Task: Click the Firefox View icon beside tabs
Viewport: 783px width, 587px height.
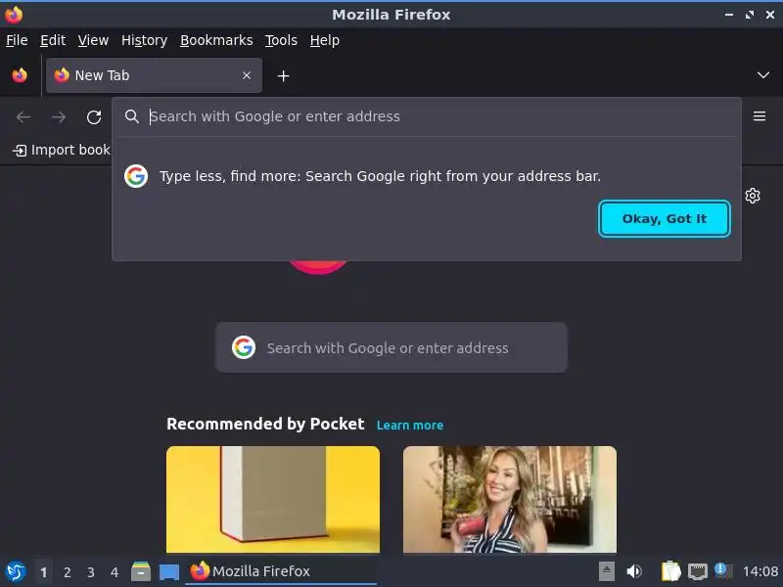Action: tap(20, 75)
